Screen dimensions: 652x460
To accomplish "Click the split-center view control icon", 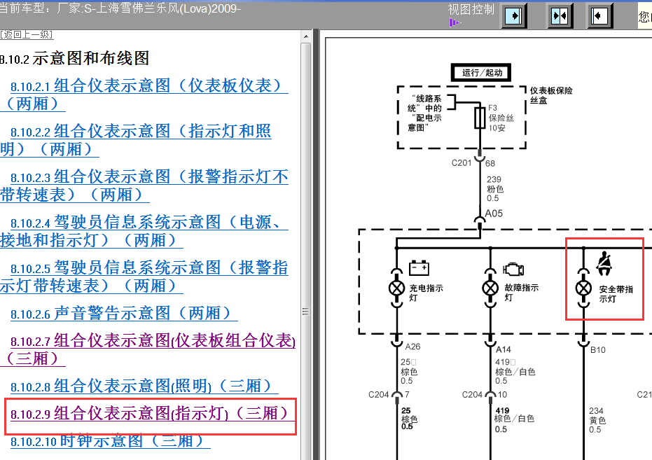I will tap(560, 16).
